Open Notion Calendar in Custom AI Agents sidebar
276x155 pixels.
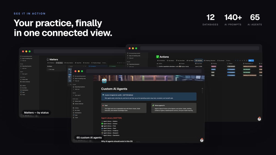pos(78,104)
